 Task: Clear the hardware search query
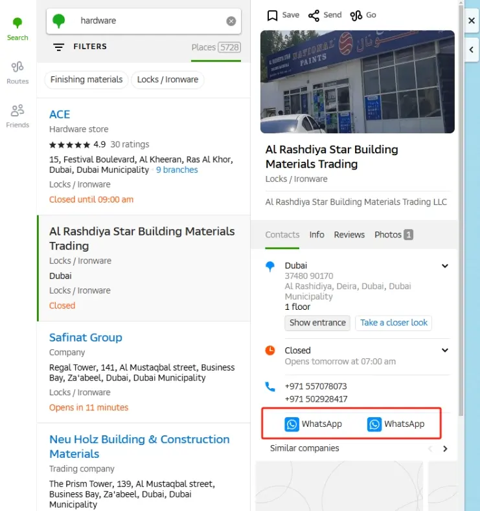point(231,21)
